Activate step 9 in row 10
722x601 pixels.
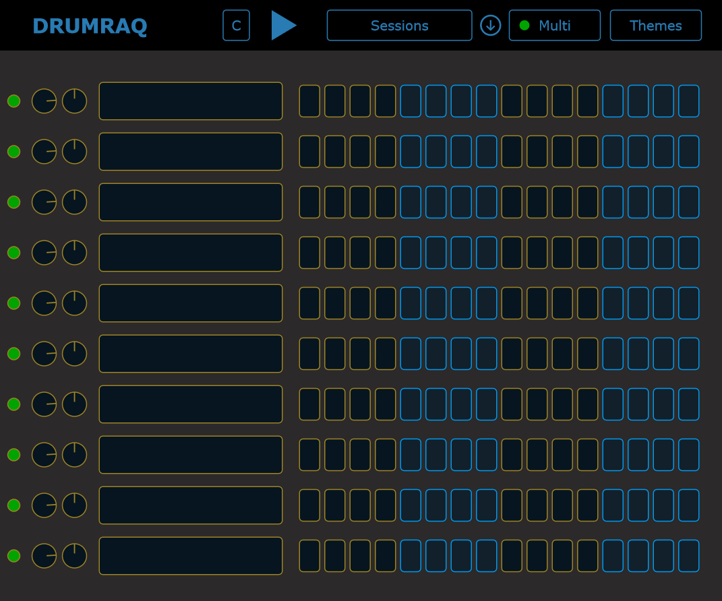pos(512,556)
